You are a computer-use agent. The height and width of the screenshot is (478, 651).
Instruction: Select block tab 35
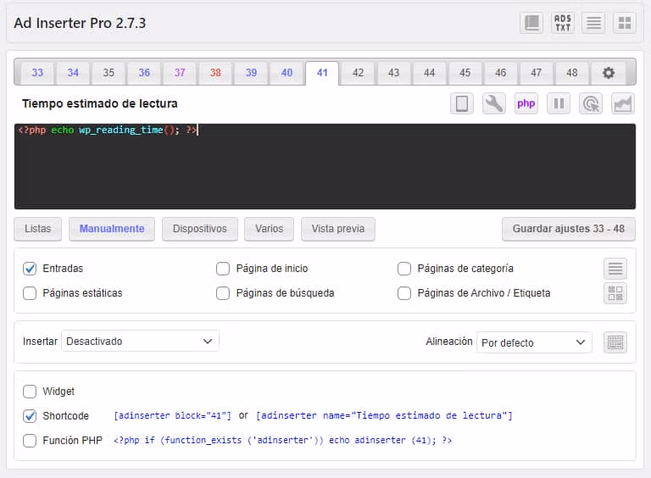pyautogui.click(x=108, y=73)
